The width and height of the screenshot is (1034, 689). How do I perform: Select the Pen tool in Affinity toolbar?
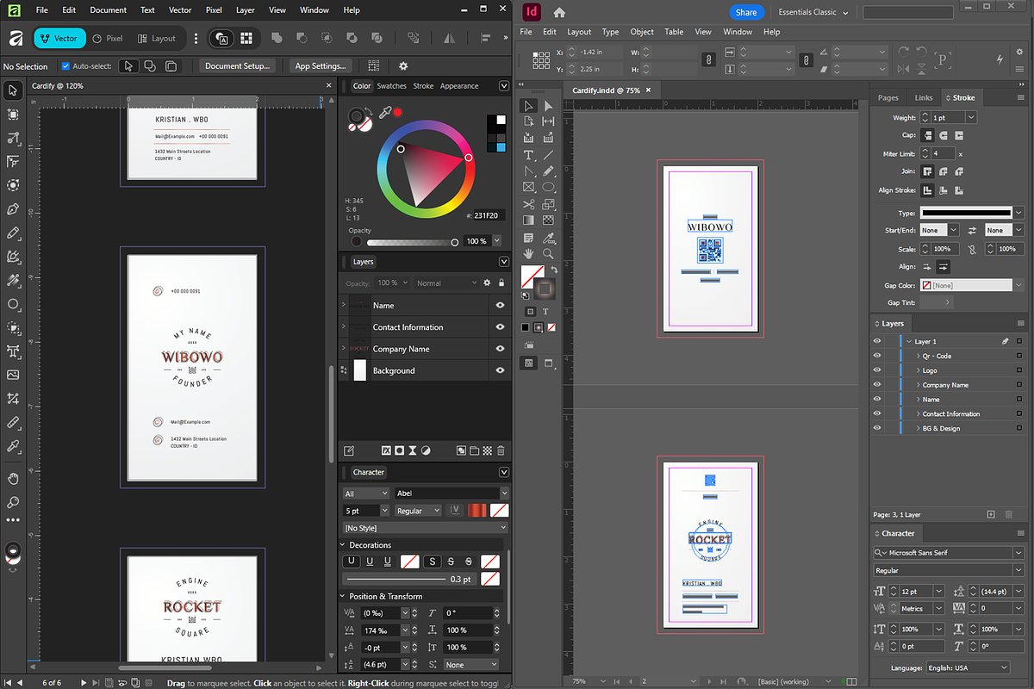click(x=13, y=209)
